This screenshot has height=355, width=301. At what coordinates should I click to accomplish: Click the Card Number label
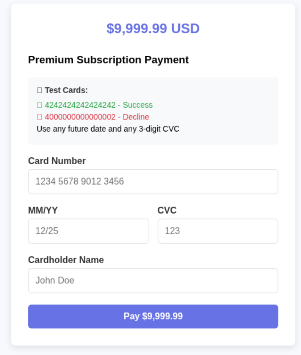coord(57,161)
